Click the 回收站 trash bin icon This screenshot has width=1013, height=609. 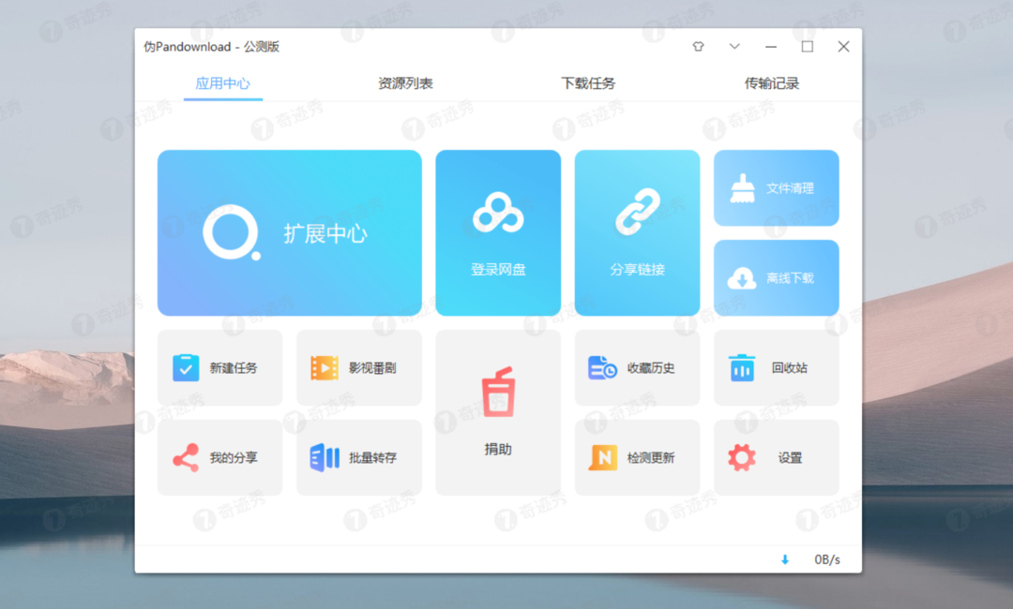[742, 367]
